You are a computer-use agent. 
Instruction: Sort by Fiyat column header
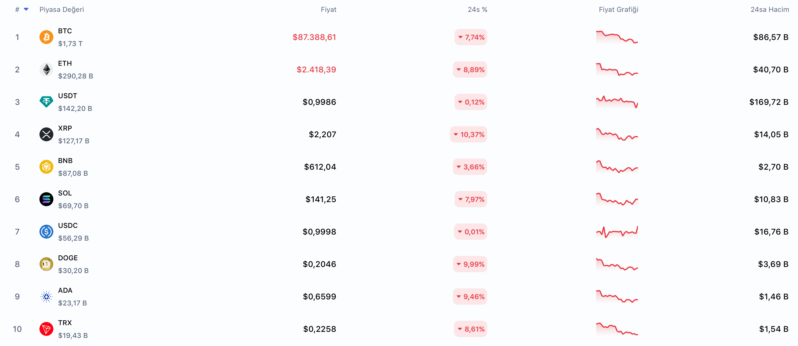coord(328,10)
